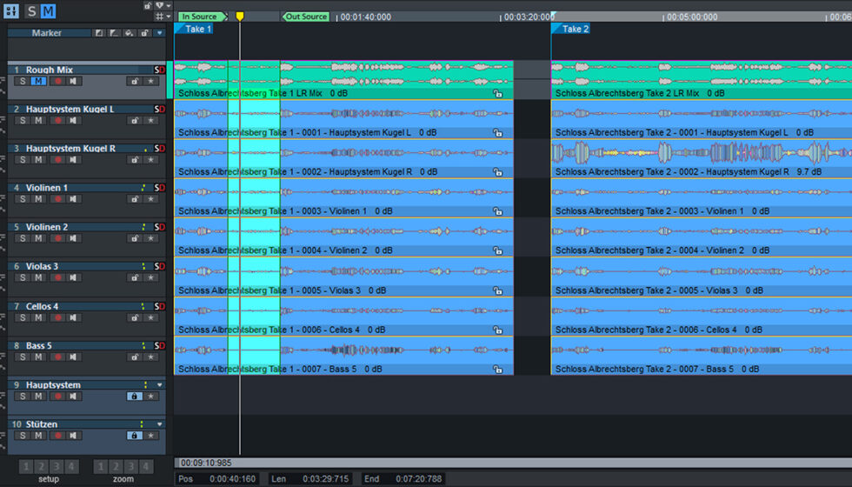Collapse the Stützen folder track arrow
Screen dimensions: 852x487
point(159,424)
